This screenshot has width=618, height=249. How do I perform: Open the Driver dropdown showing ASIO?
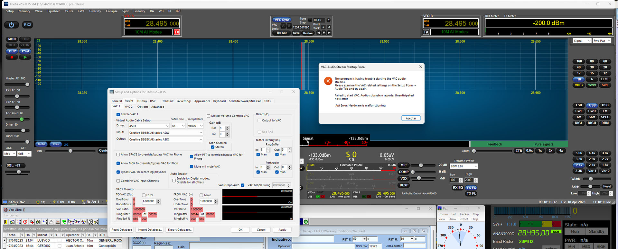[x=149, y=126]
